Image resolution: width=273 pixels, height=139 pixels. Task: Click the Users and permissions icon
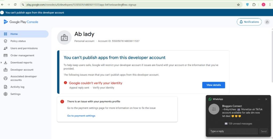coord(5,48)
